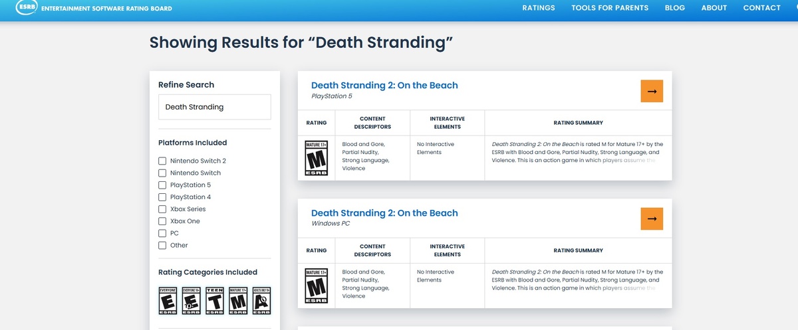Click orange arrow button for PlayStation 5 result
Viewport: 798px width, 330px height.
point(652,91)
